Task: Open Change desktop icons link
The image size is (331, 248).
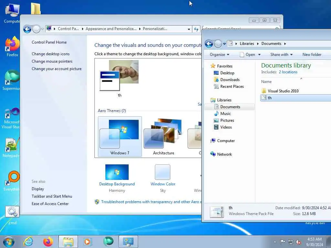Action: [50, 54]
